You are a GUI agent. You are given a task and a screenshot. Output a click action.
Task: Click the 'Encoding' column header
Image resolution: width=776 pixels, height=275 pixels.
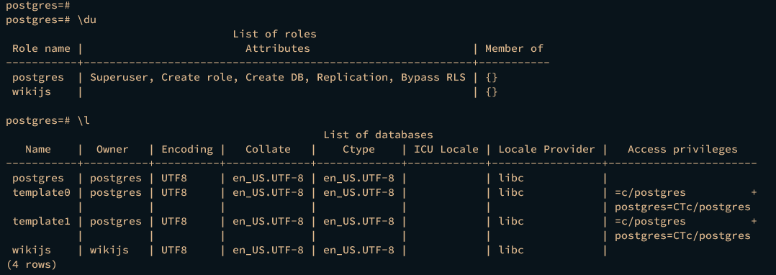pyautogui.click(x=187, y=149)
